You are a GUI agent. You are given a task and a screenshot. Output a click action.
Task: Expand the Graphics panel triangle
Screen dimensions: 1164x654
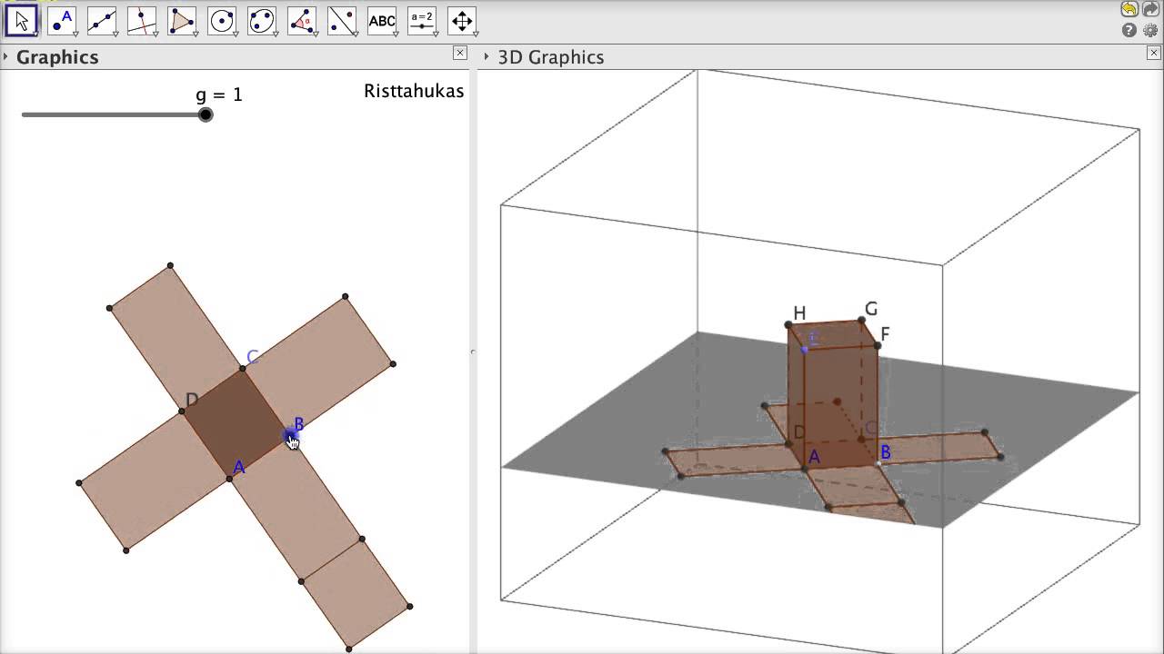(5, 56)
